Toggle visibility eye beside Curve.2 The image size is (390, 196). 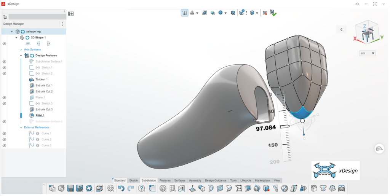[4, 140]
